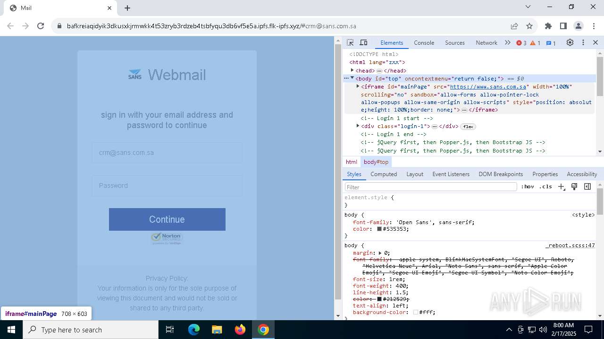
Task: Open the #212529 color swatch picker
Action: 379,299
